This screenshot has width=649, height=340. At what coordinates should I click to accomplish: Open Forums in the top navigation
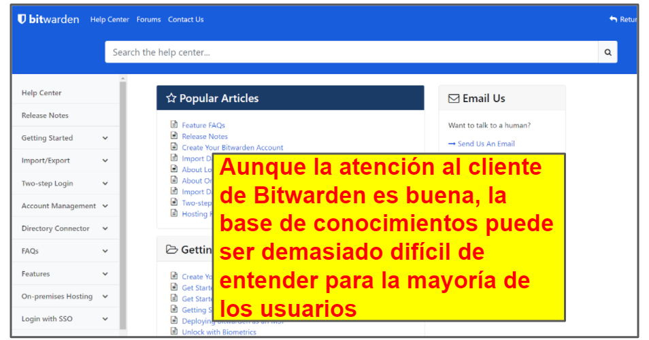point(148,20)
